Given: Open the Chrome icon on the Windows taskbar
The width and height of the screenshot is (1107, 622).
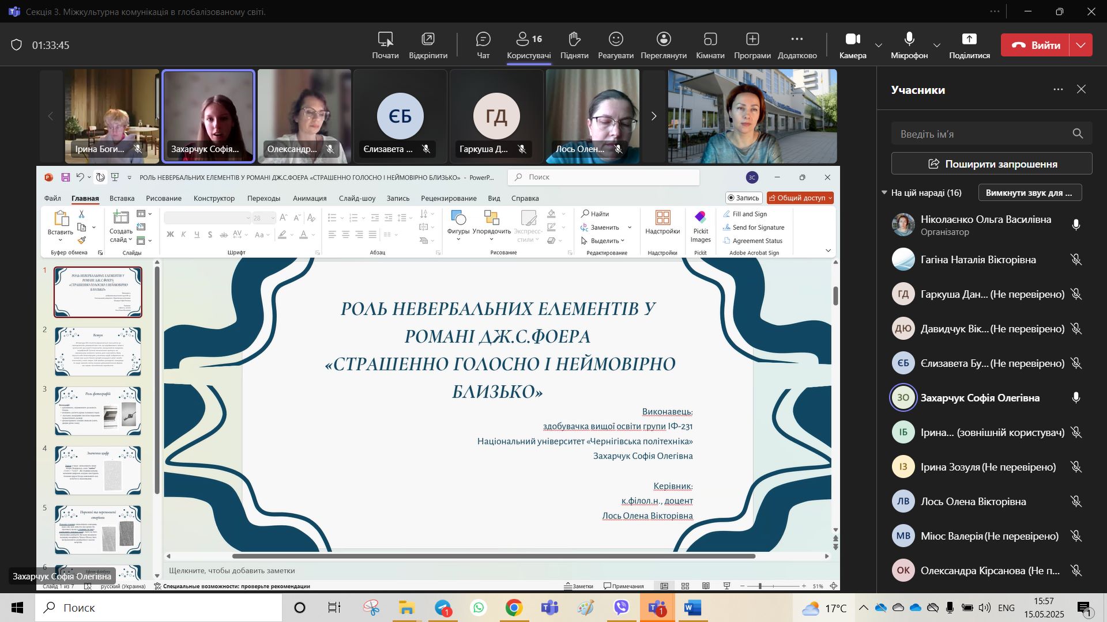Looking at the screenshot, I should (x=514, y=608).
